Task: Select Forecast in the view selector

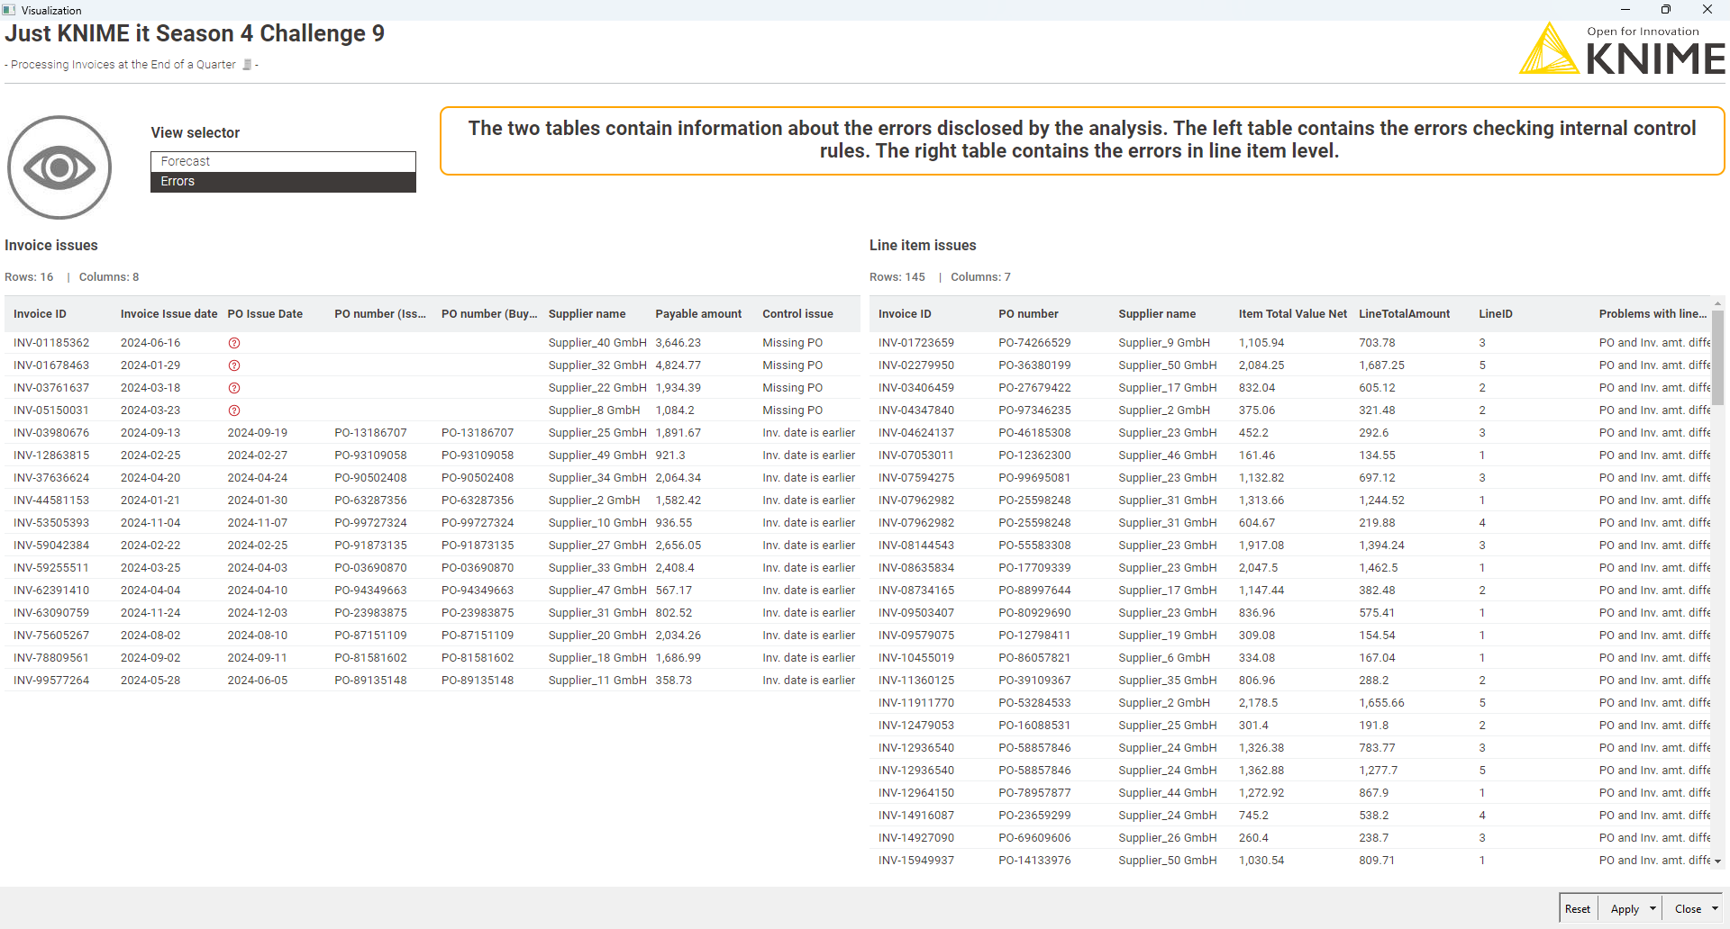Action: 283,161
